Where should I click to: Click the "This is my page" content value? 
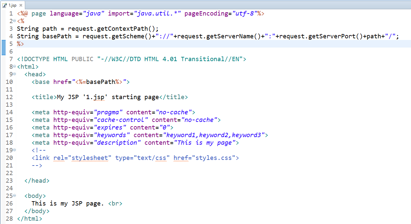pyautogui.click(x=204, y=143)
